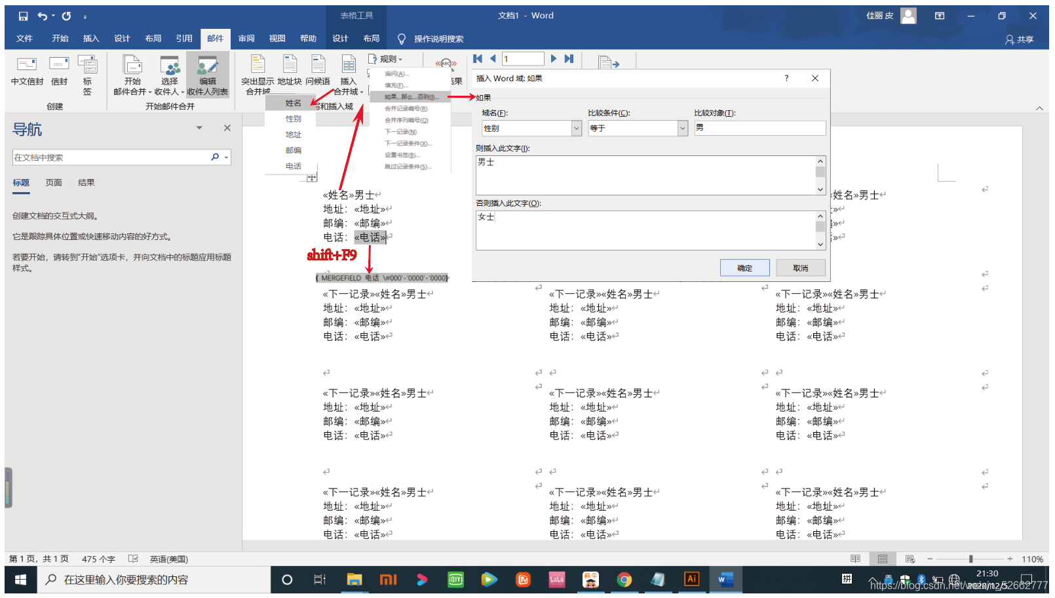
Task: Click the Share (共享) button
Action: 1020,39
